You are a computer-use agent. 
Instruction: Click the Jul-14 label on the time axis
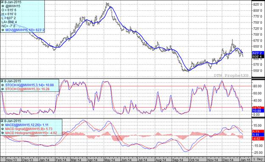(143, 160)
